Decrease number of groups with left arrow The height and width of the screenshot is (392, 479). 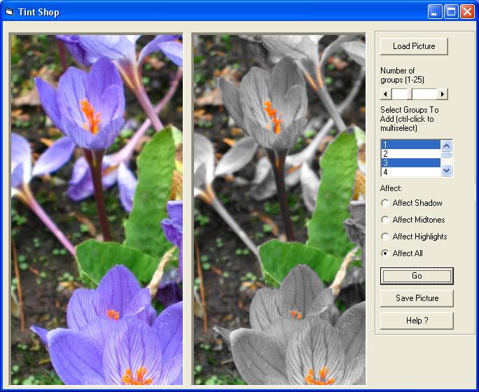(385, 94)
